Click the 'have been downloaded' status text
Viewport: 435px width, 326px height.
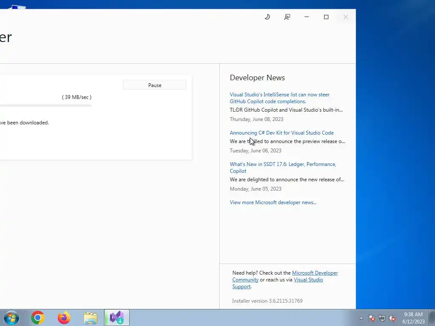click(24, 123)
